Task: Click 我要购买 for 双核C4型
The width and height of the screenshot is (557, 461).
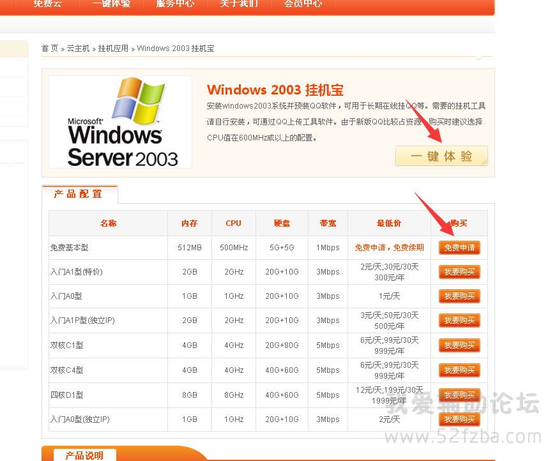Action: click(x=459, y=370)
